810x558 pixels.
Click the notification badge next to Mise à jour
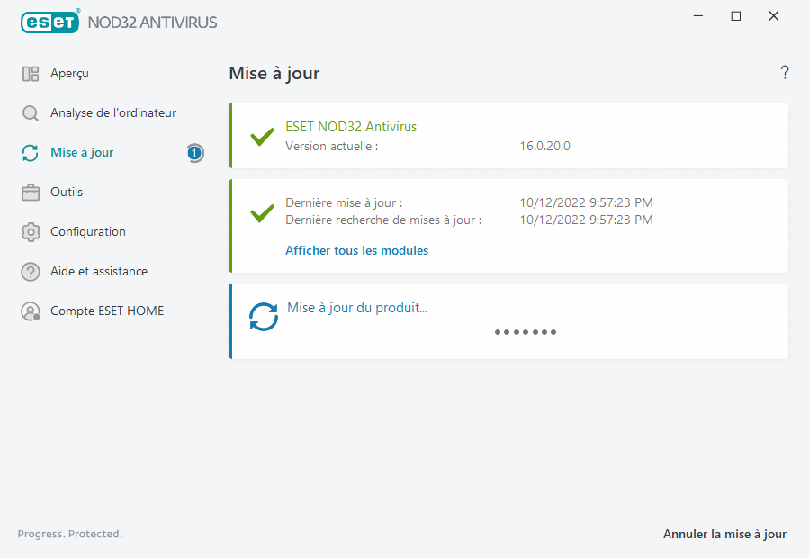click(x=194, y=153)
